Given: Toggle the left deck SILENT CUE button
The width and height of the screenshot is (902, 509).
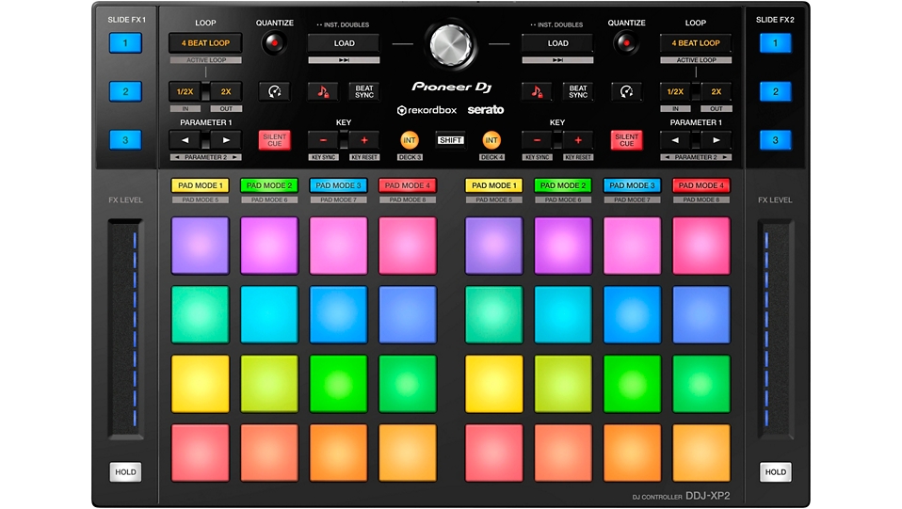Looking at the screenshot, I should click(274, 140).
